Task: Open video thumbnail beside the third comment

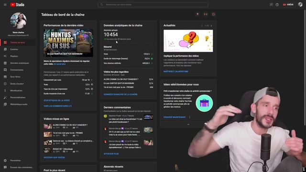Action: coord(148,142)
